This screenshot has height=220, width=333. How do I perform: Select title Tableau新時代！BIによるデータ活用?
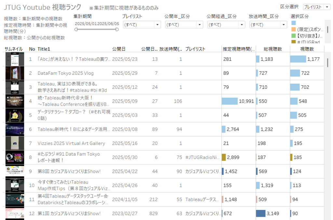pos(74,129)
